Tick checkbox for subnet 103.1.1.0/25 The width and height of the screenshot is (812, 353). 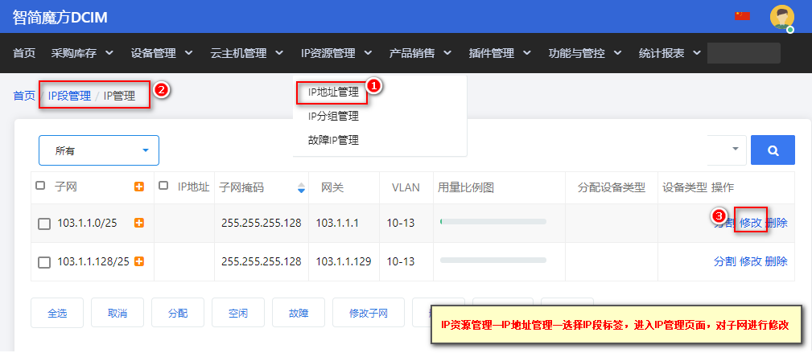coord(44,224)
